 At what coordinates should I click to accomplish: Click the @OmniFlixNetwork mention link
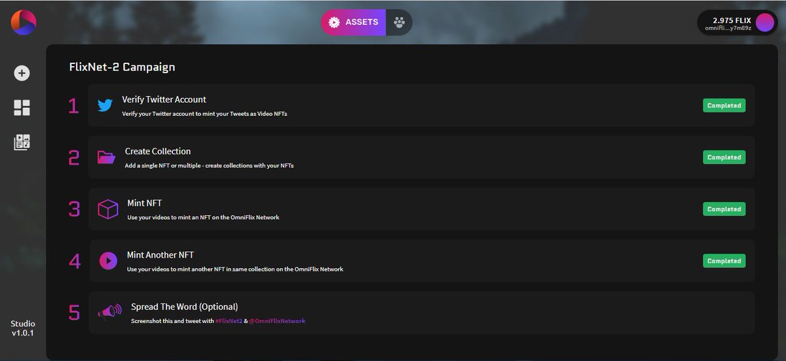278,321
